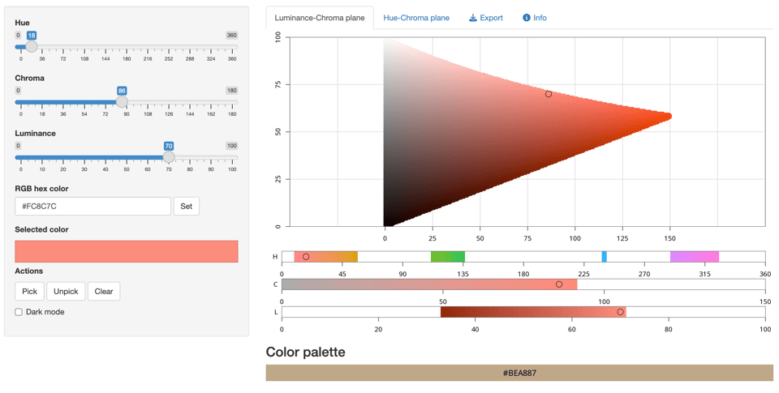Select the Luminance-Chroma plane tab

[320, 18]
